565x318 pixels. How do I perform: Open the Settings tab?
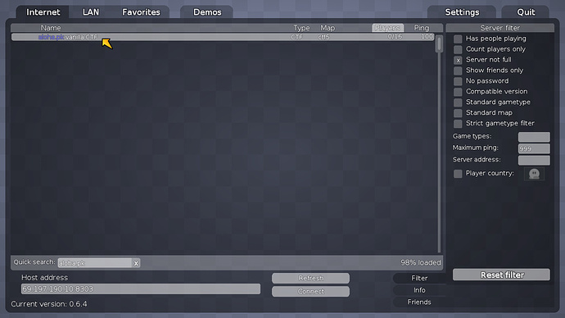(462, 12)
